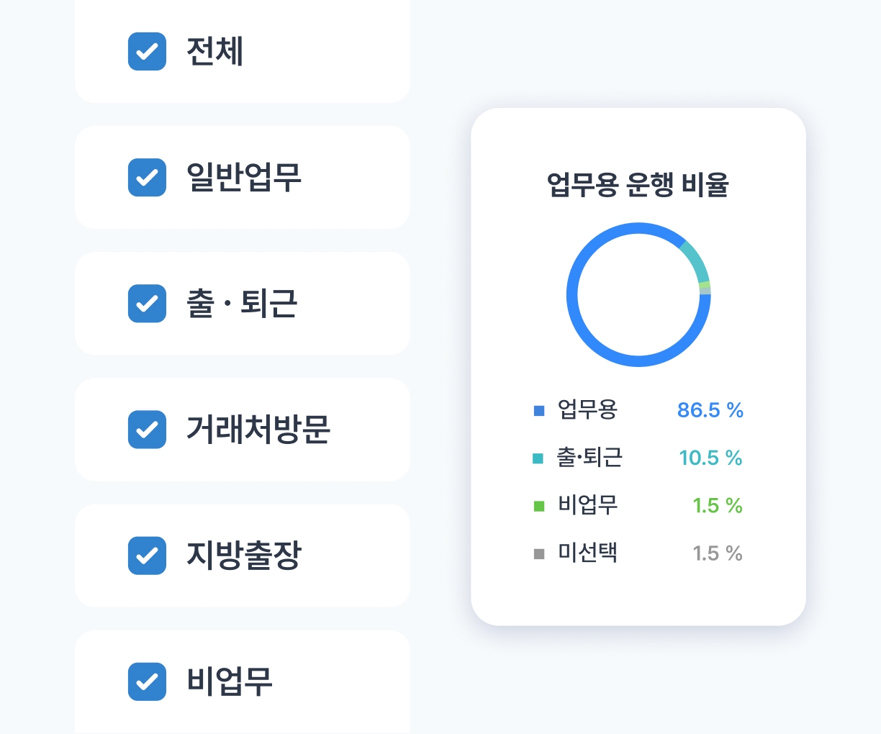881x734 pixels.
Task: Uncheck the 출 · 퇴근 checkbox
Action: click(x=147, y=304)
